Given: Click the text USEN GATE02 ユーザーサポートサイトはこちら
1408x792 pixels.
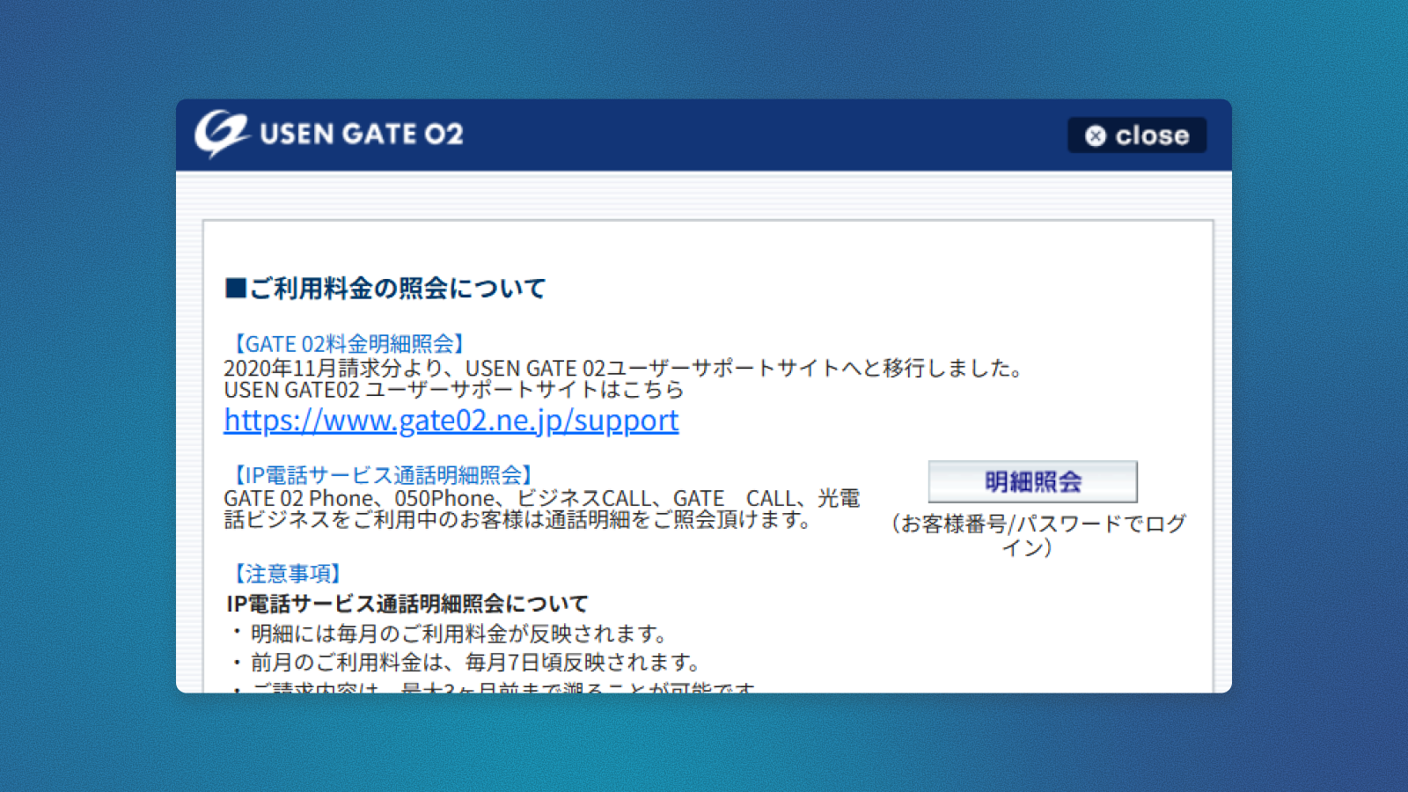Looking at the screenshot, I should coord(454,390).
